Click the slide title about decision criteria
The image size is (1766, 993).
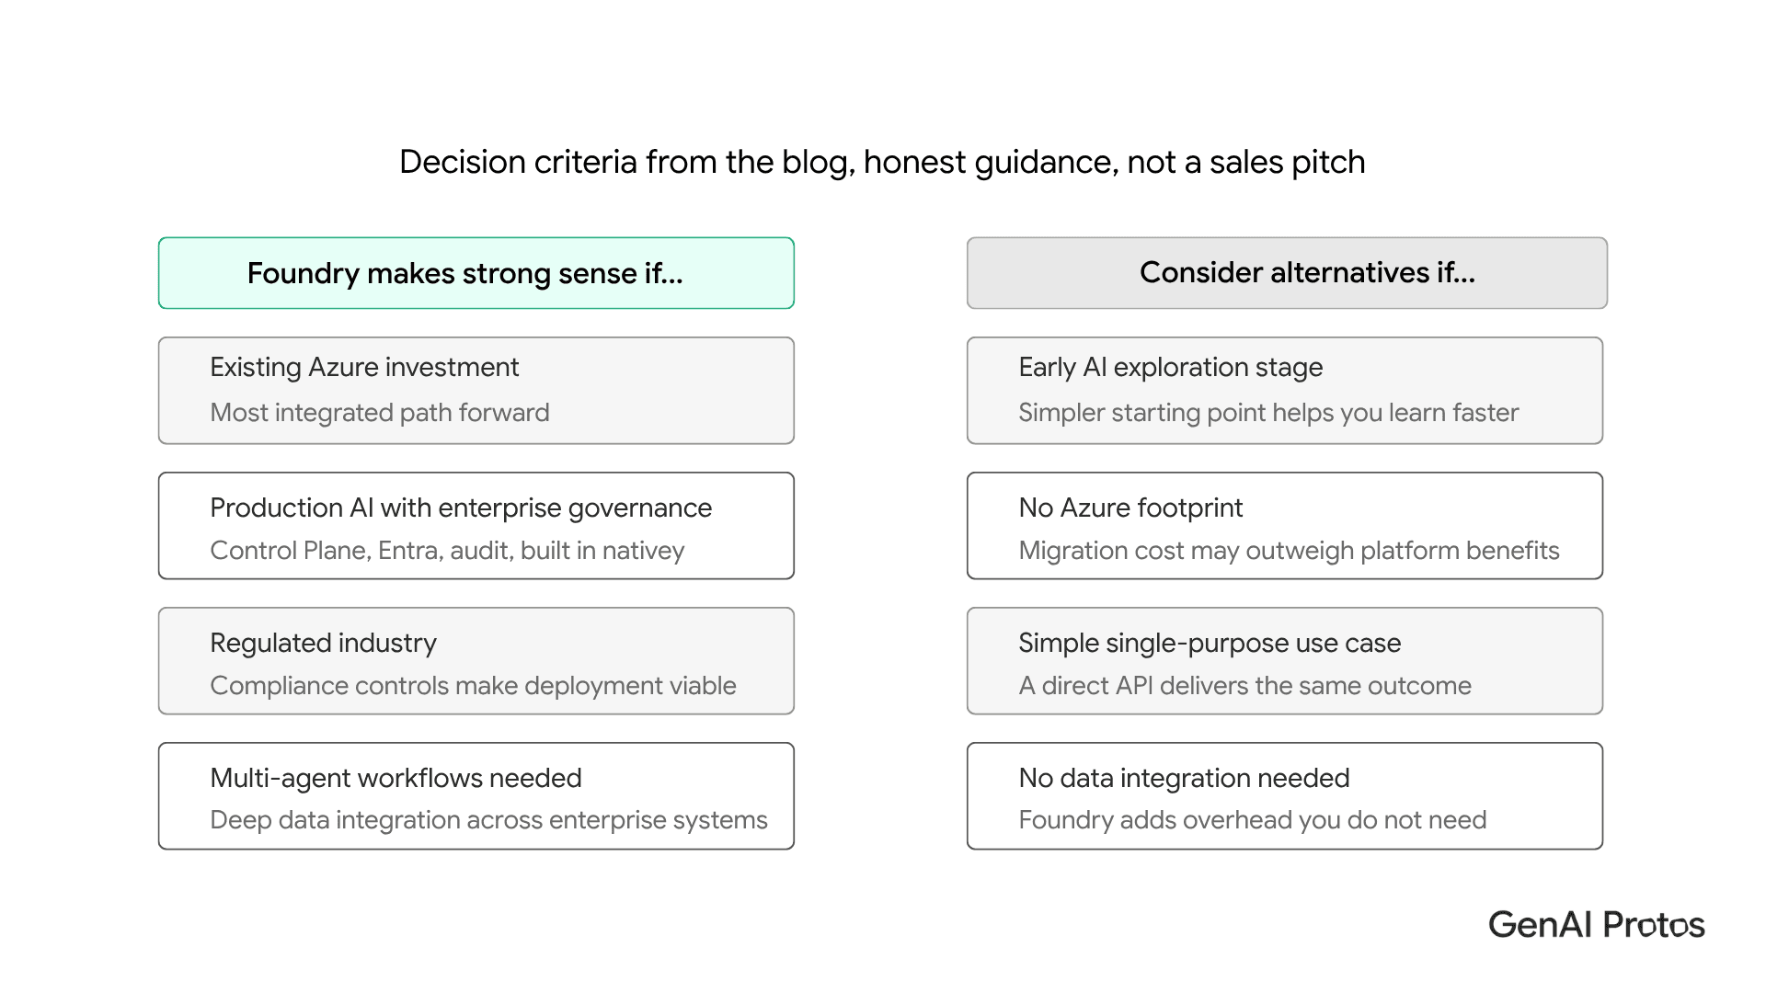tap(882, 162)
